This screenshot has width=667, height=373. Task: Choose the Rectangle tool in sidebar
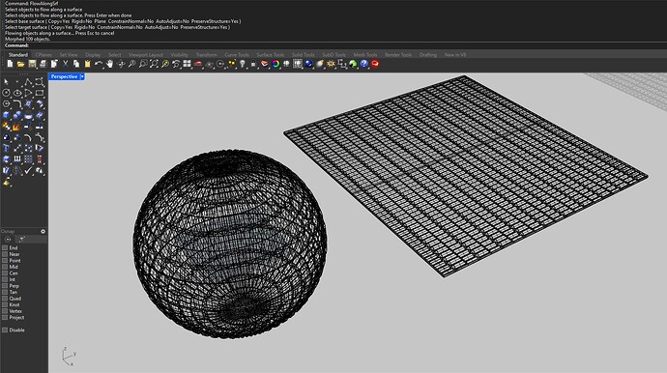click(x=40, y=93)
